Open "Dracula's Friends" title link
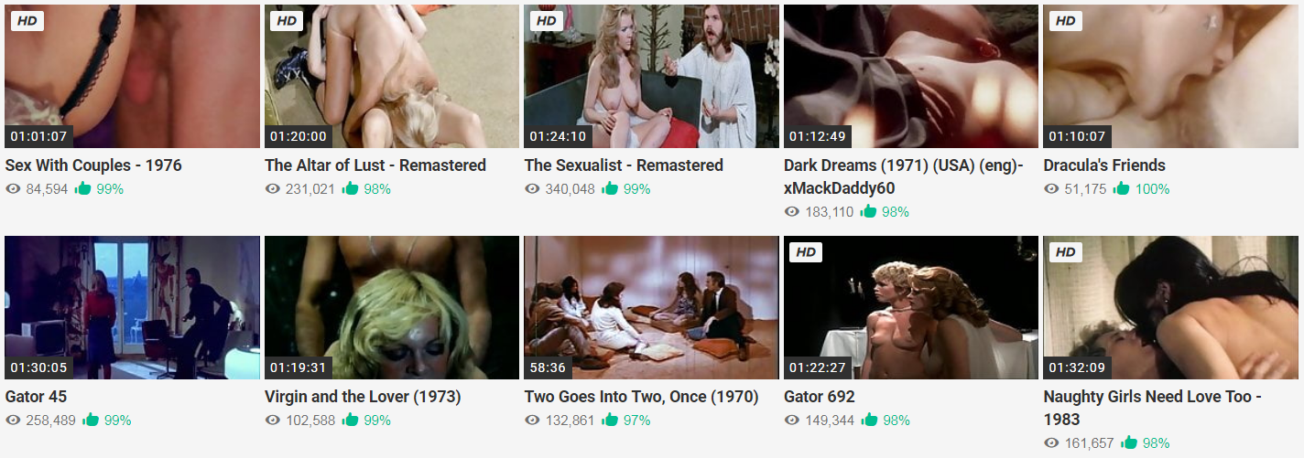This screenshot has height=458, width=1304. point(1104,165)
